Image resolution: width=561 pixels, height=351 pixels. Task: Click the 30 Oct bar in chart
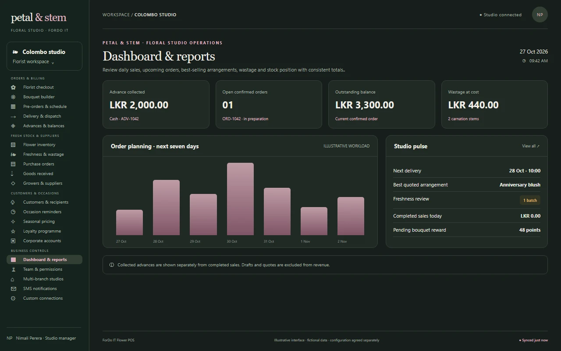pos(240,199)
